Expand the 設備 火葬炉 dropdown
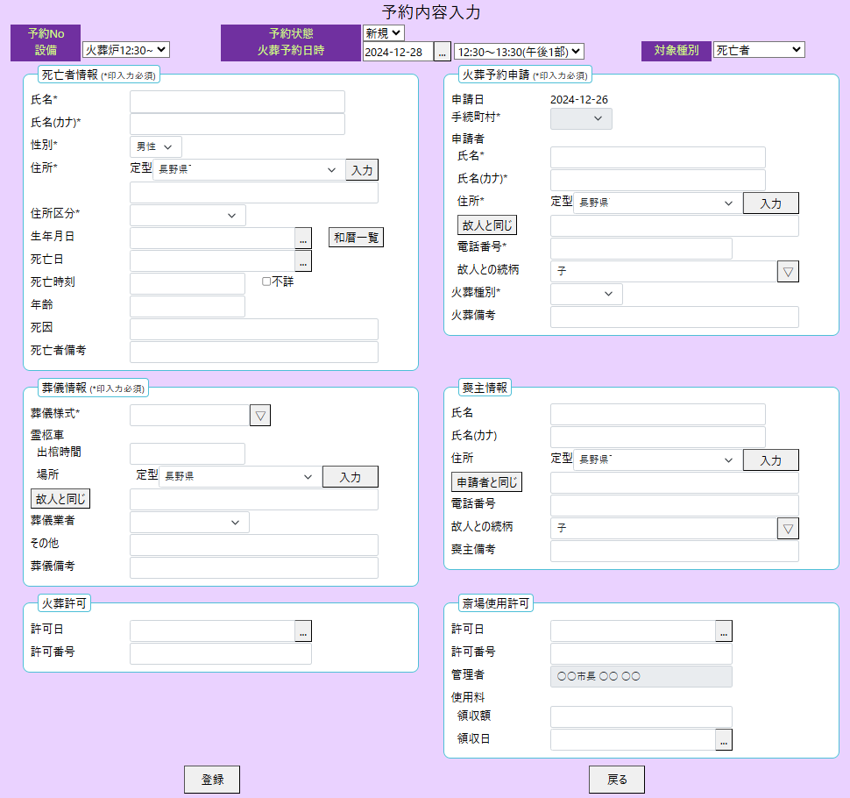 pyautogui.click(x=125, y=51)
